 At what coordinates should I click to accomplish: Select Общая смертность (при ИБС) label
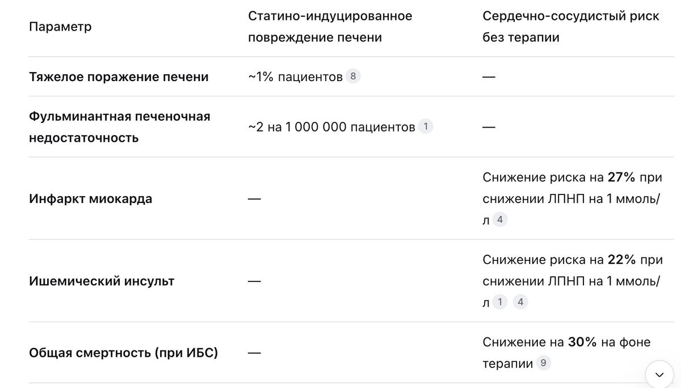point(123,353)
